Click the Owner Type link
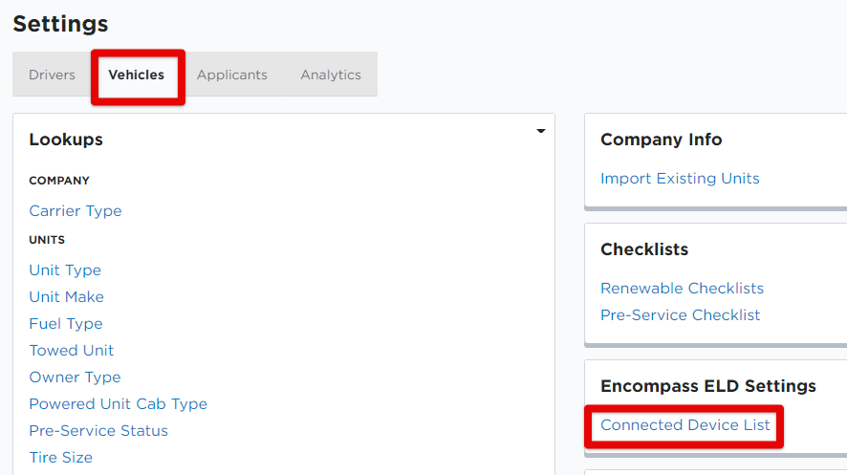Screen dimensions: 847x475 [75, 378]
